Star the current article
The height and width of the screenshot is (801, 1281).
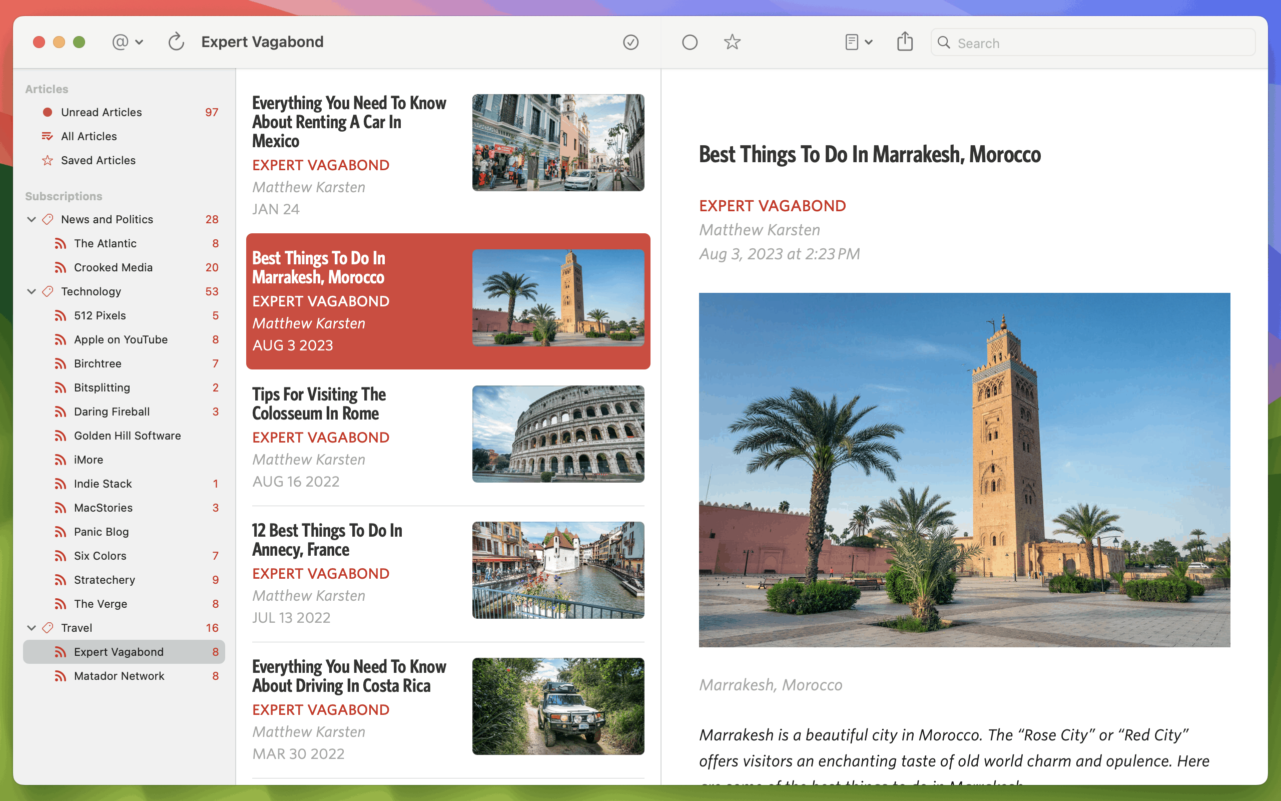tap(732, 42)
